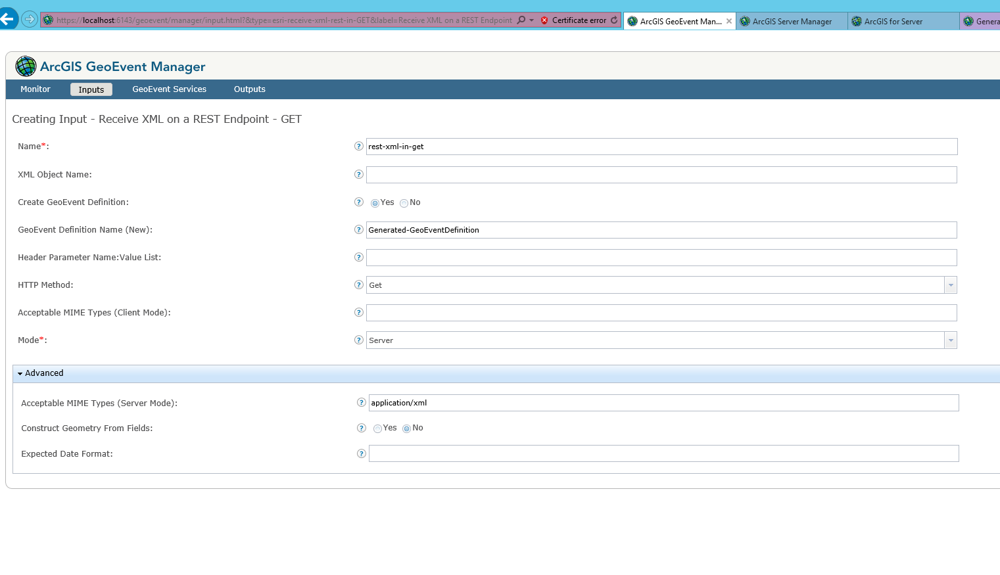Image resolution: width=1000 pixels, height=575 pixels.
Task: Click the browser Forward arrow button
Action: (x=29, y=19)
